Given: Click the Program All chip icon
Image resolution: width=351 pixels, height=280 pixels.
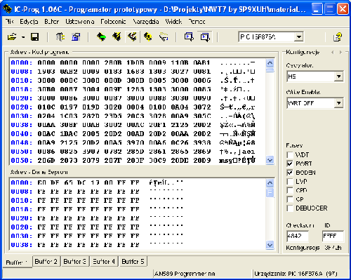Looking at the screenshot, I should click(x=117, y=37).
